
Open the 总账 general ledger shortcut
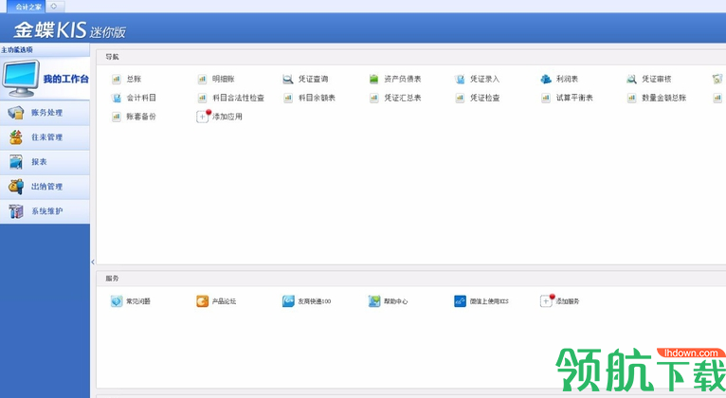tap(126, 80)
